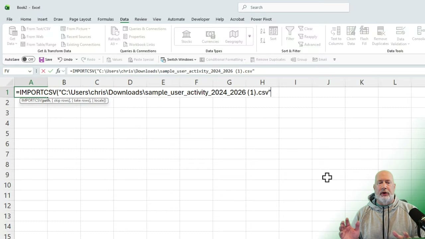Save the workbook via the Save icon
The image size is (425, 239).
[41, 59]
